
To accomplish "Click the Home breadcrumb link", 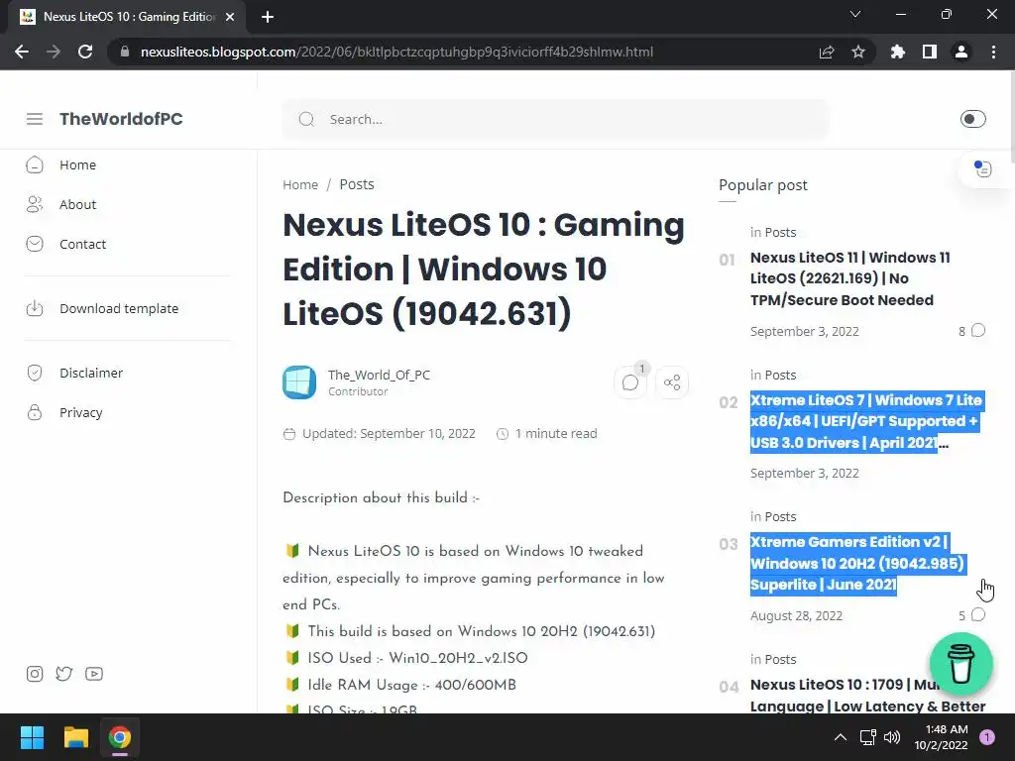I will click(x=300, y=184).
